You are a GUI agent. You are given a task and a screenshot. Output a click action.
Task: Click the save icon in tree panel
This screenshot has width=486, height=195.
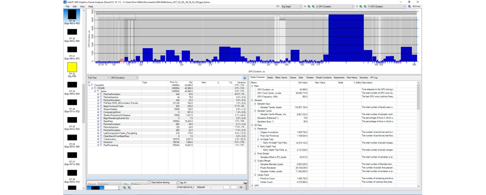[x=245, y=78]
